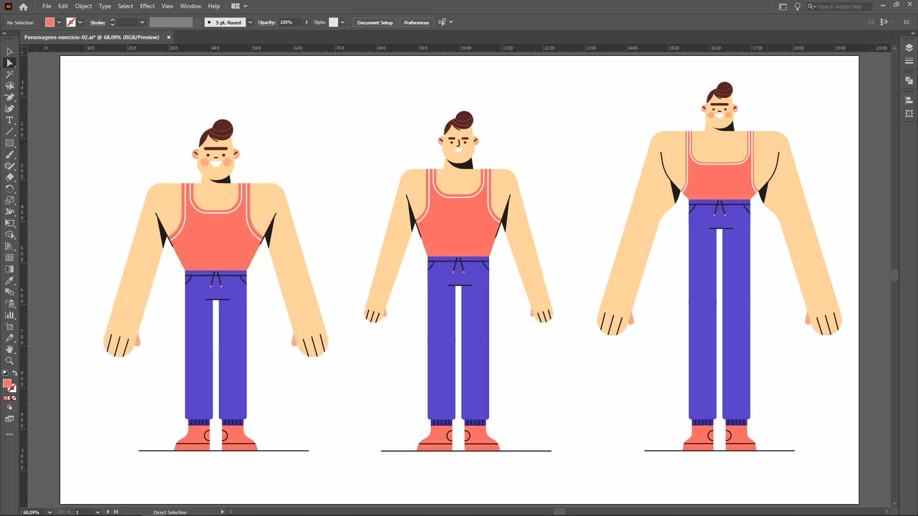Image resolution: width=918 pixels, height=516 pixels.
Task: Click the Preferences button
Action: (416, 22)
